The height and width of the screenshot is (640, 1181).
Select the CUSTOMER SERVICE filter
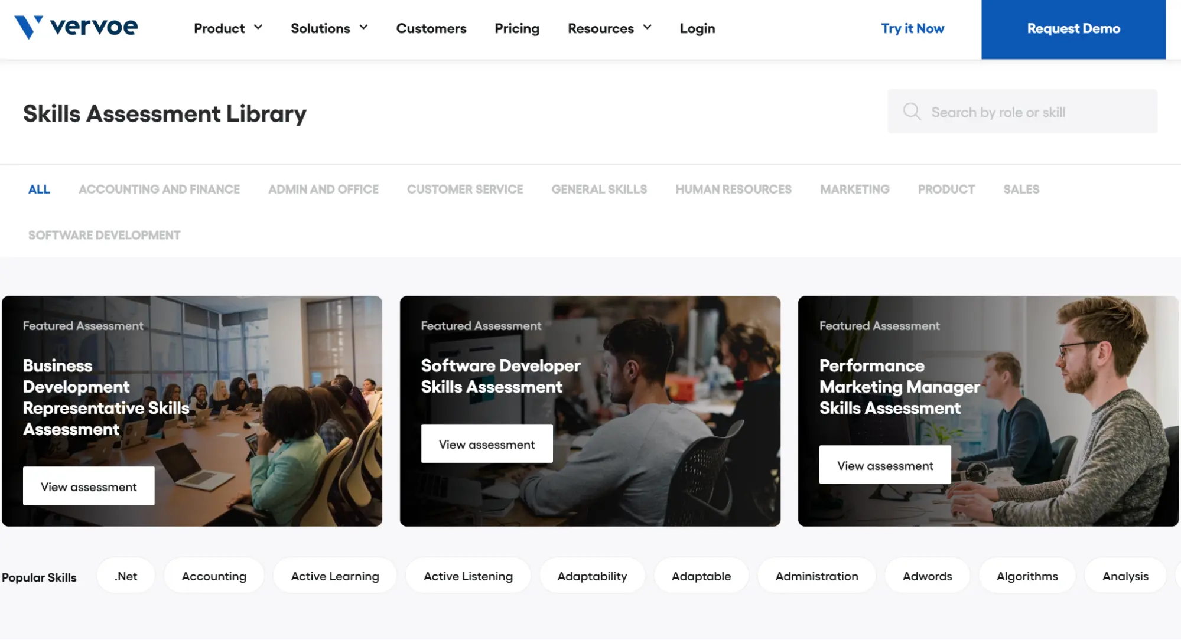(465, 188)
